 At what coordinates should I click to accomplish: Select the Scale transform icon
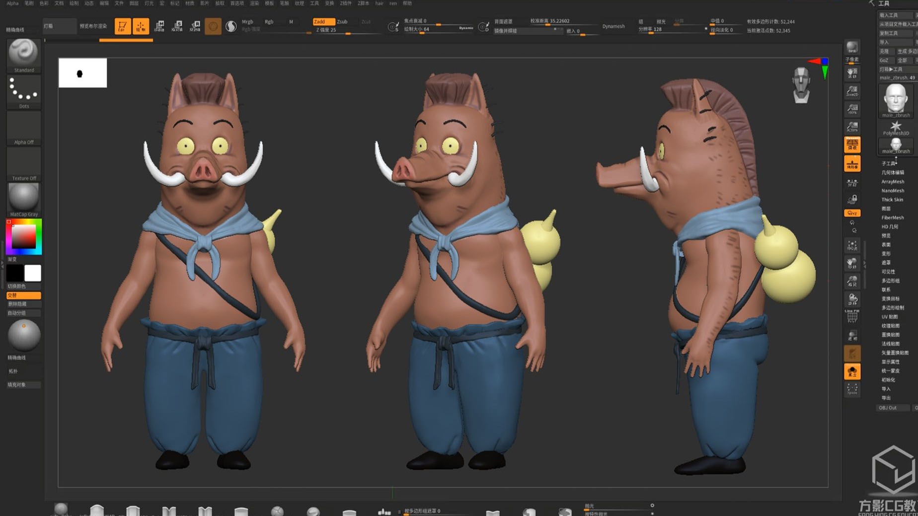[x=177, y=26]
